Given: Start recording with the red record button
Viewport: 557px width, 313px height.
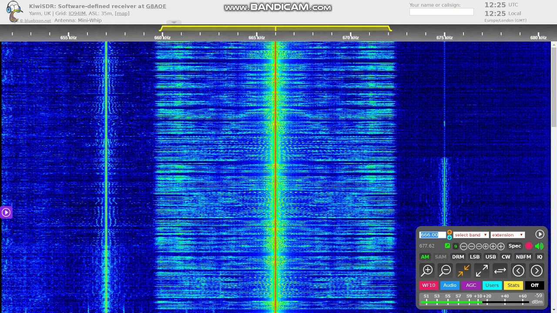Looking at the screenshot, I should [x=529, y=246].
